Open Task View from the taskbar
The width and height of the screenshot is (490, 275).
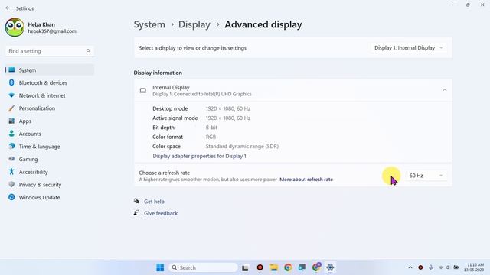245,267
